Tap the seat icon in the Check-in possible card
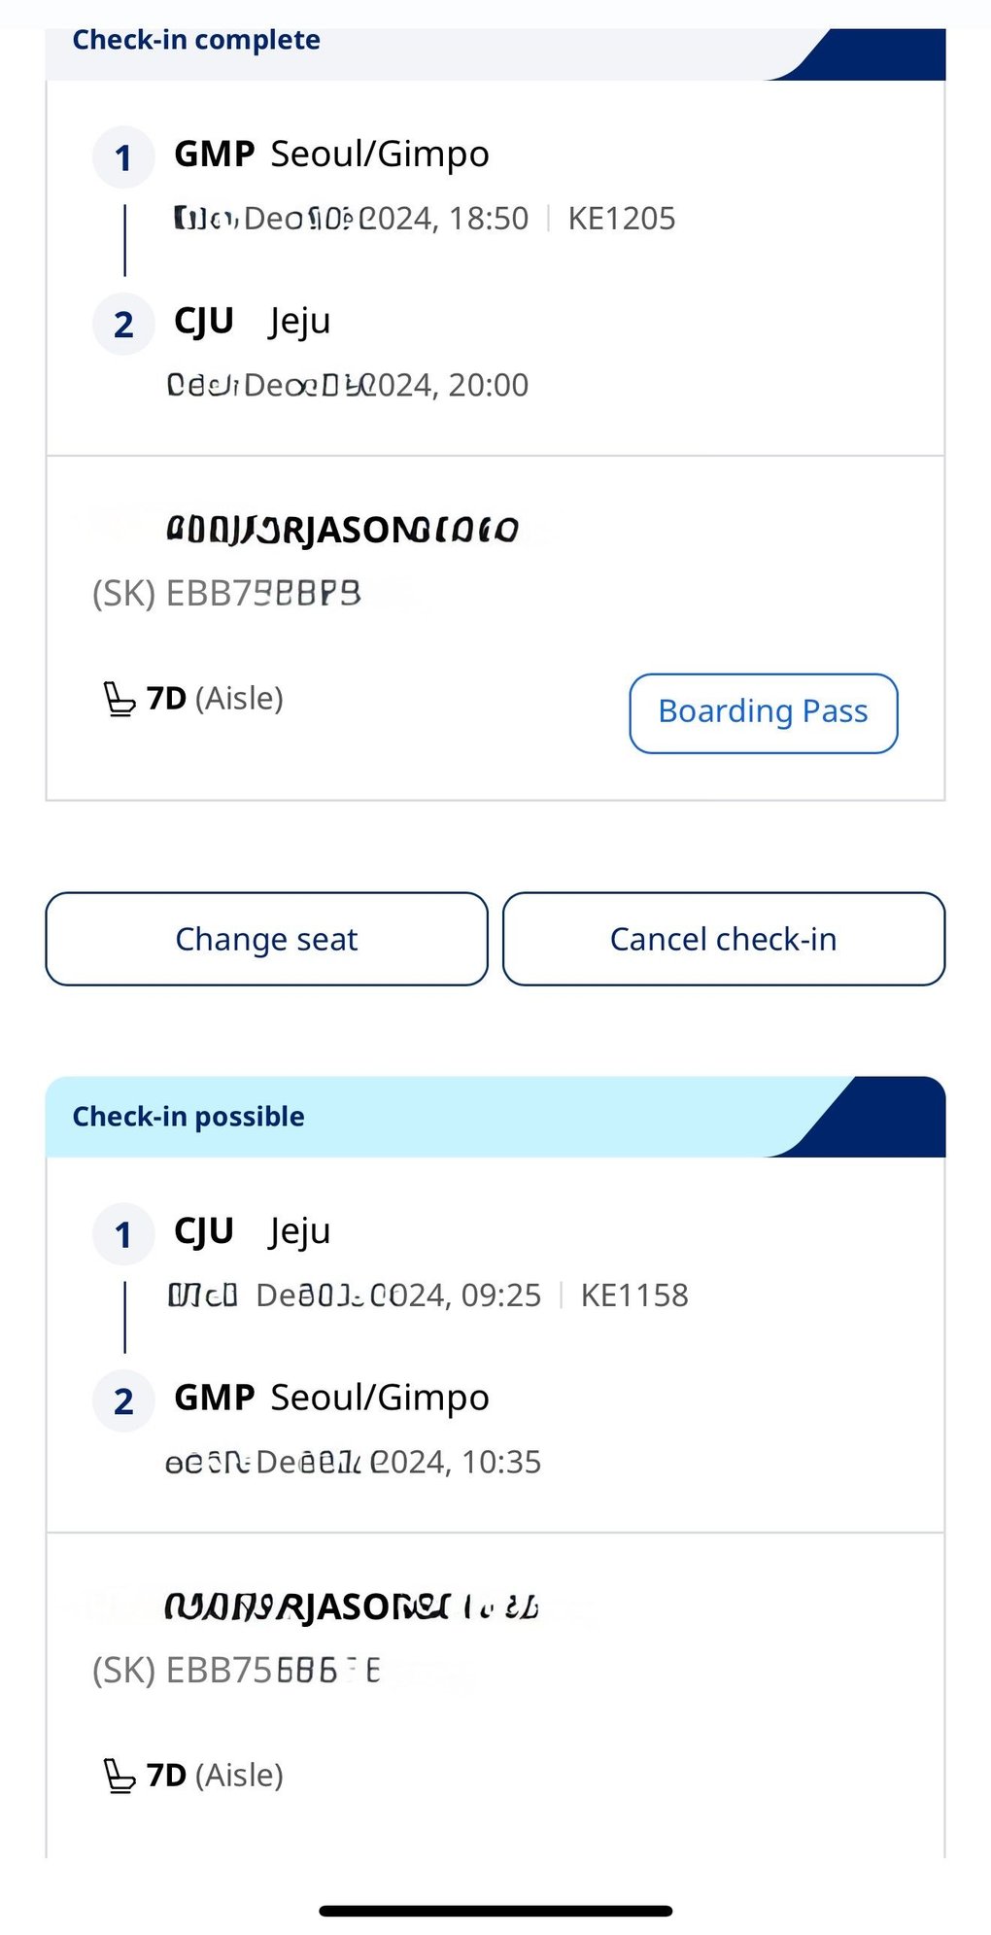 [120, 1776]
